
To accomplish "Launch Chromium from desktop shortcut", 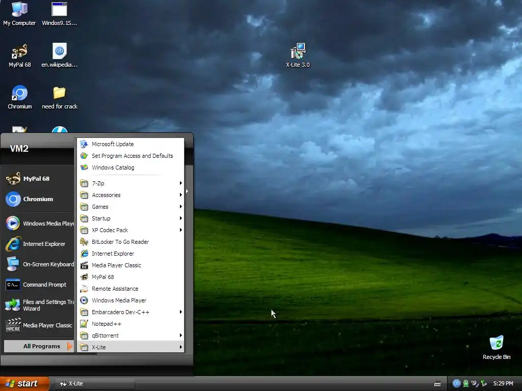I will pos(20,97).
